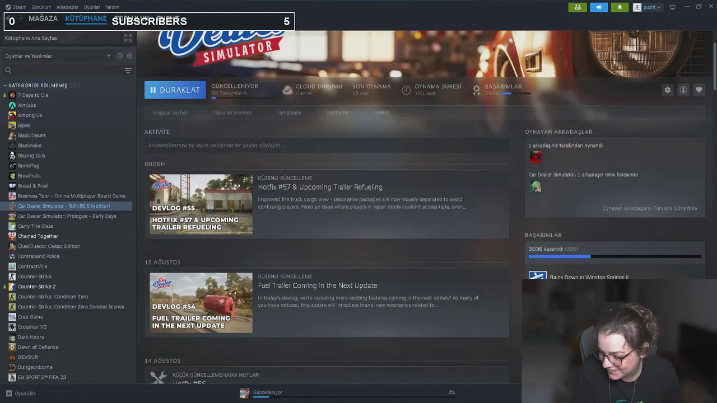Click the Blackwake game icon
This screenshot has width=717, height=403.
click(12, 146)
